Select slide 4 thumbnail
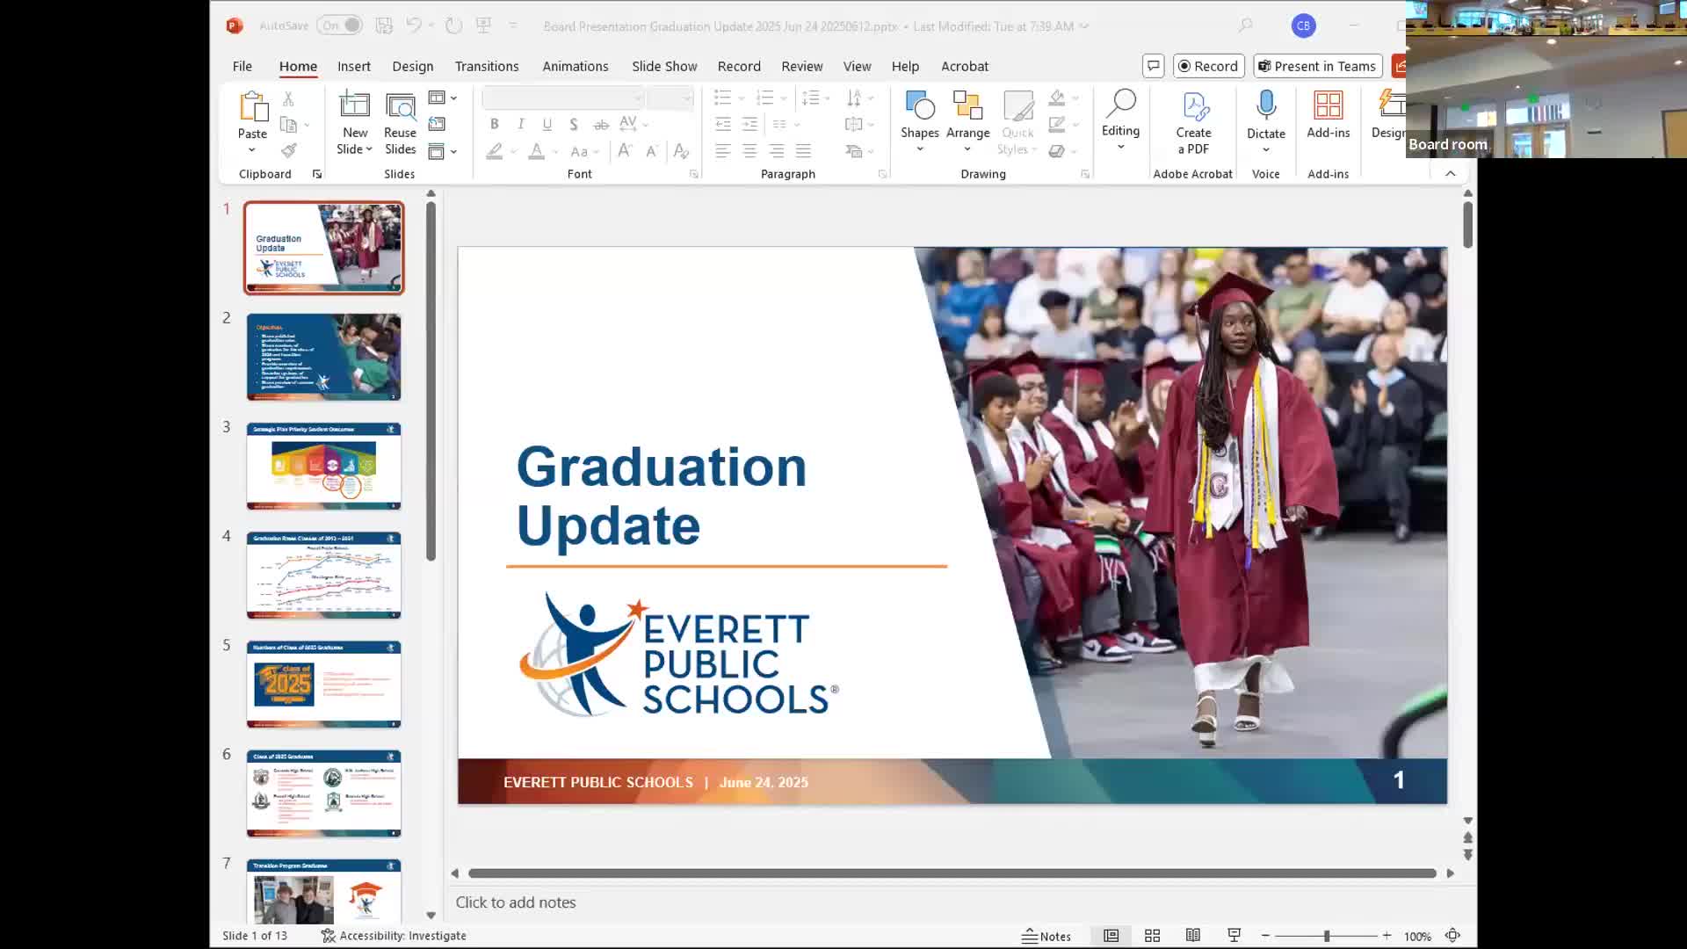The height and width of the screenshot is (949, 1687). (323, 575)
